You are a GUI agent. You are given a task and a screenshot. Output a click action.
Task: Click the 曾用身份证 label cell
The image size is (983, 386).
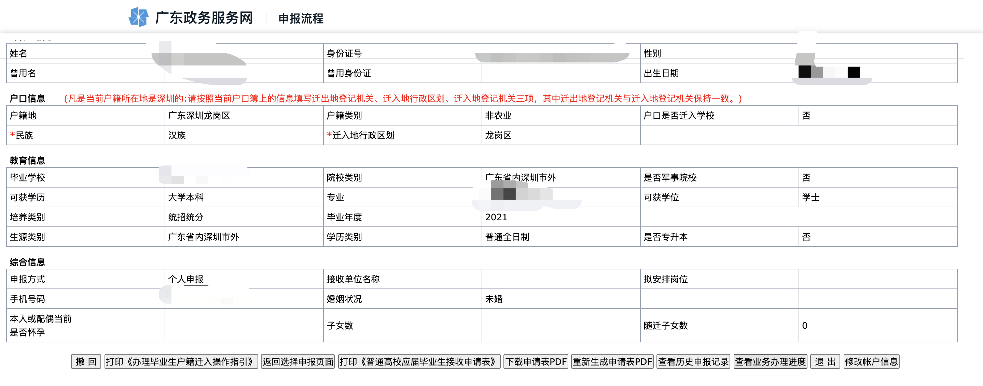pyautogui.click(x=402, y=73)
